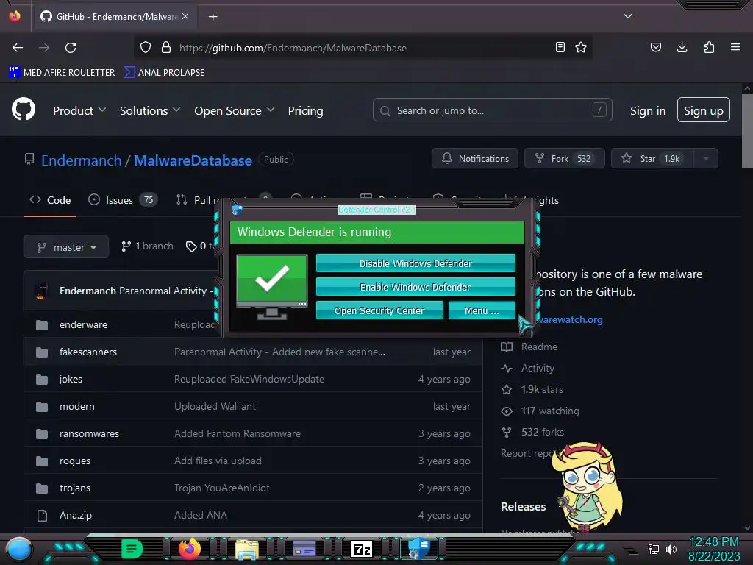Open the master branch selector

(x=65, y=247)
